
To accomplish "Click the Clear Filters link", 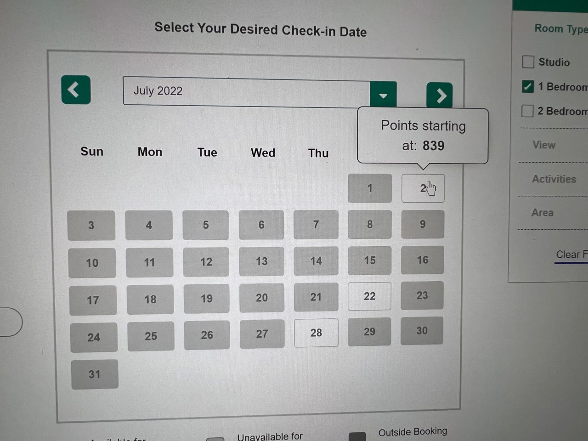I will coord(571,254).
